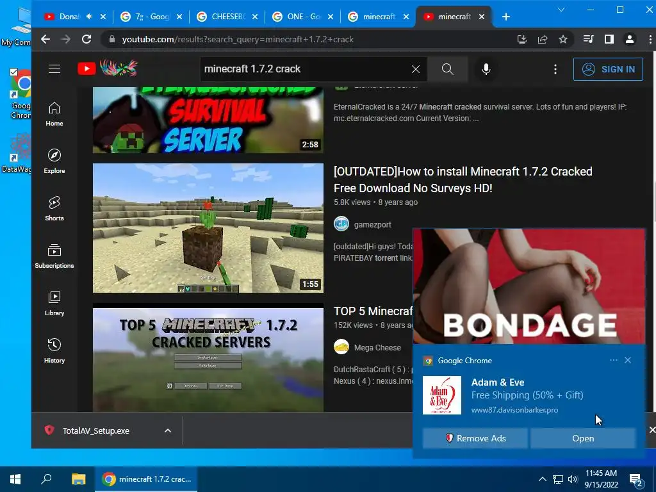Select the DataWag desktop shortcut
The width and height of the screenshot is (656, 492).
click(x=17, y=152)
